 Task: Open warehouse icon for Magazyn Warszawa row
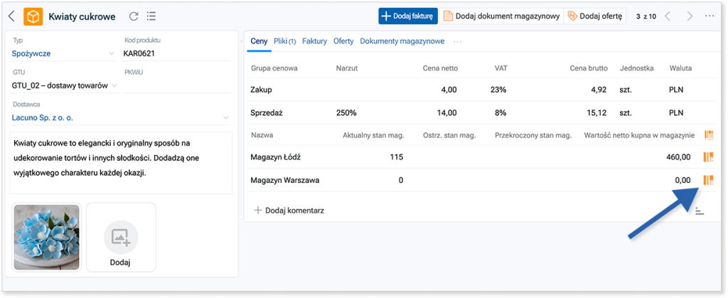point(708,180)
